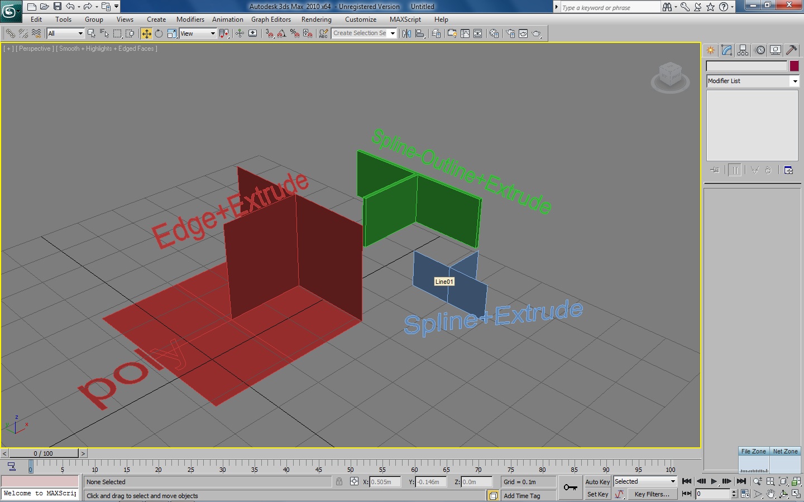Open the View reference coordinate dropdown
The image size is (804, 502).
pos(198,33)
